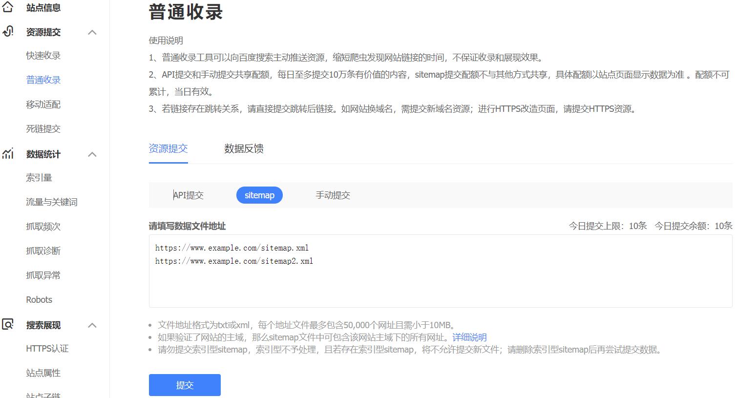
Task: Click the 数据统计 chart icon in sidebar
Action: [x=7, y=154]
